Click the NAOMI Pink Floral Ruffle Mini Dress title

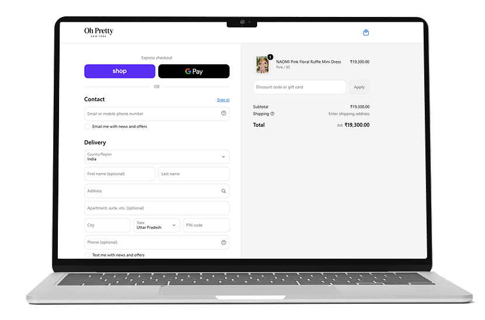pyautogui.click(x=309, y=62)
